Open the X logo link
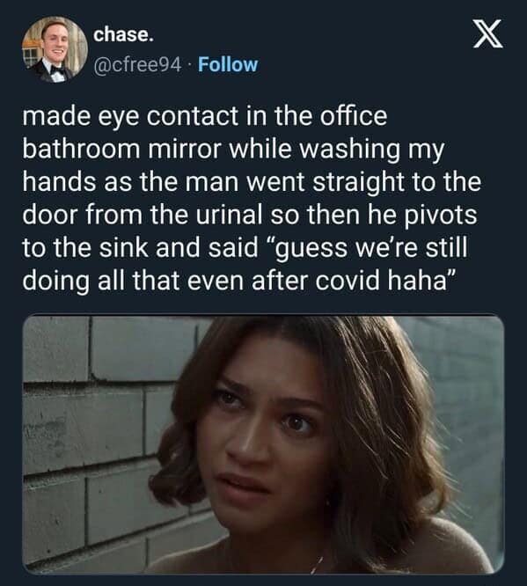Screen dimensions: 527x586 point(487,34)
